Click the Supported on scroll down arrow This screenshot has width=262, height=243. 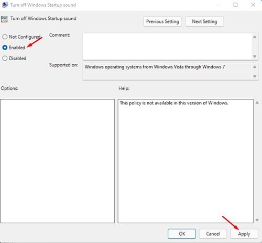click(255, 76)
